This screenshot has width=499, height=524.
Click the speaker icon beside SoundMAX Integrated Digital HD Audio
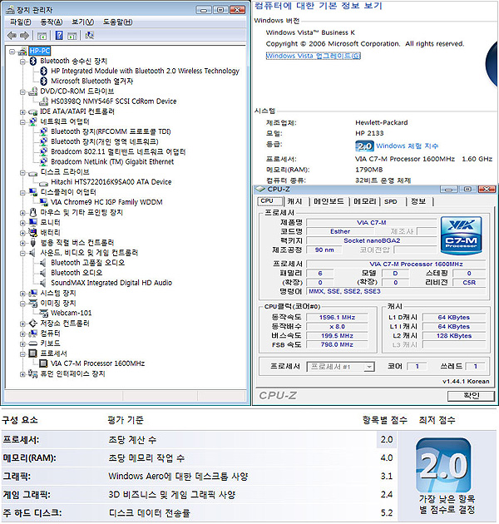pos(42,283)
